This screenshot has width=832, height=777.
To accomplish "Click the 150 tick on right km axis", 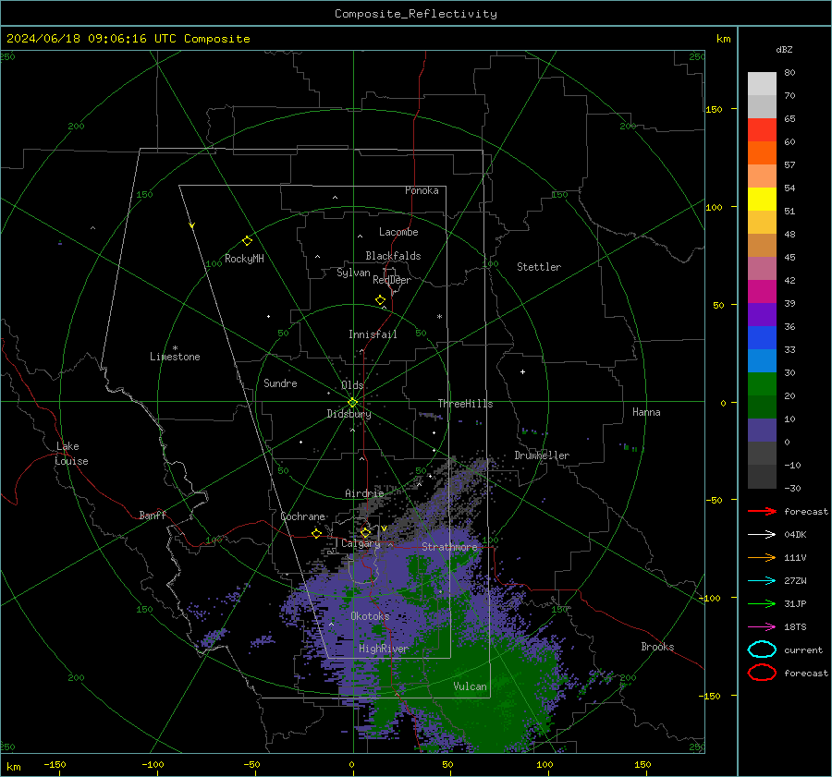I will coord(715,109).
